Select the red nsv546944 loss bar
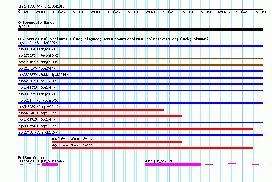 (117, 142)
